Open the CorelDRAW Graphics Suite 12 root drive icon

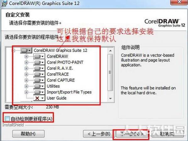click(26, 50)
